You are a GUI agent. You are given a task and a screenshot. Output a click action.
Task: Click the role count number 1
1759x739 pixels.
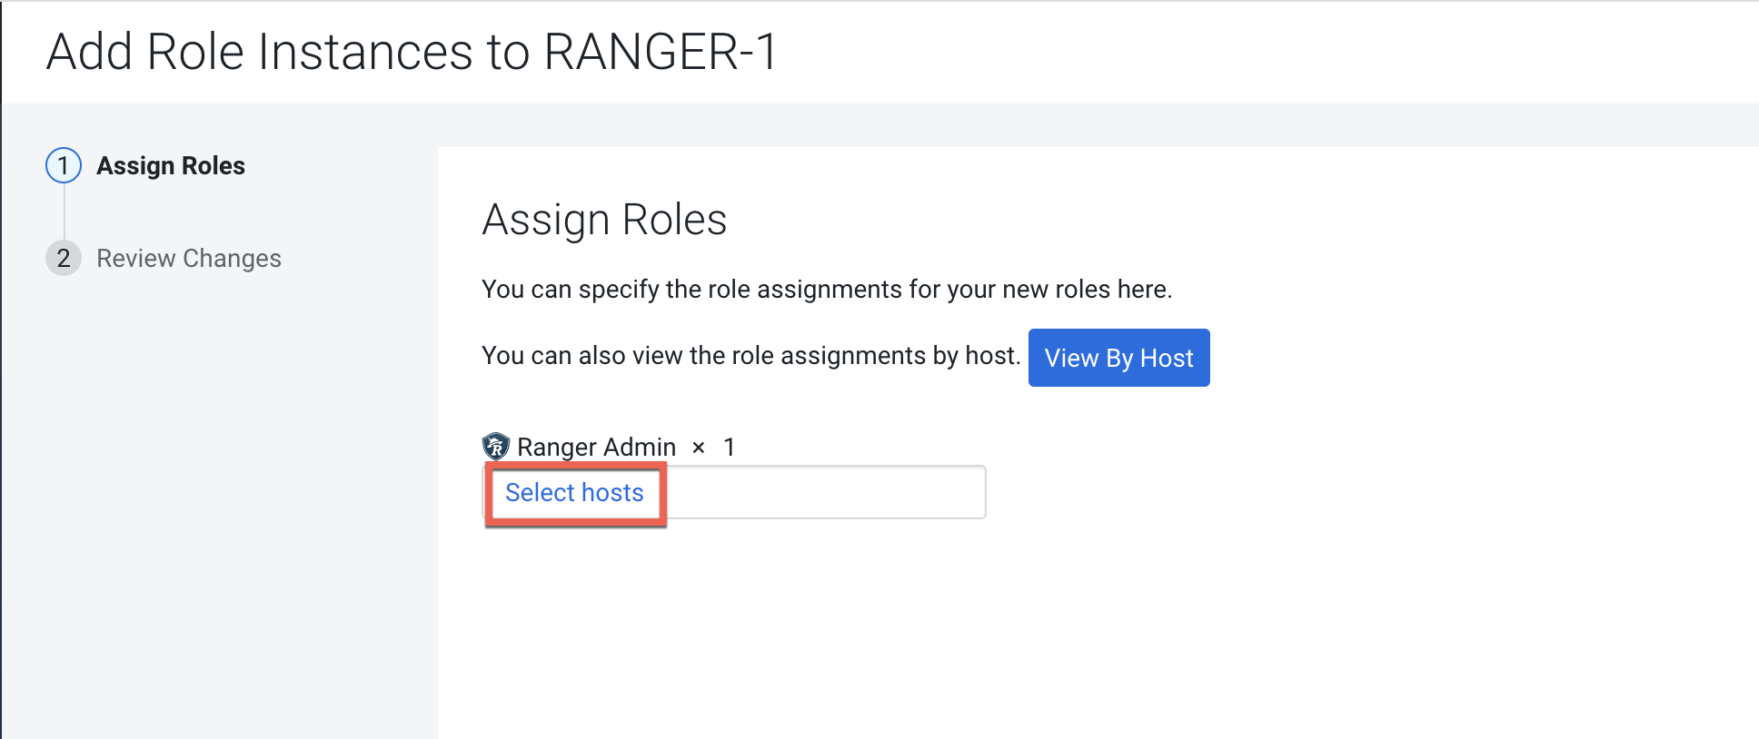[729, 447]
